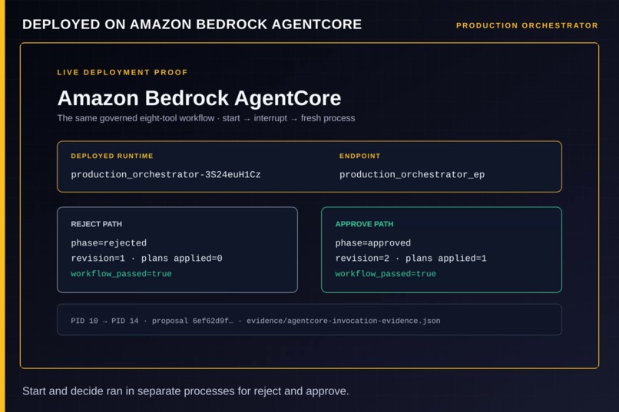619x412 pixels.
Task: Click 'phase=approved' line
Action: (372, 243)
